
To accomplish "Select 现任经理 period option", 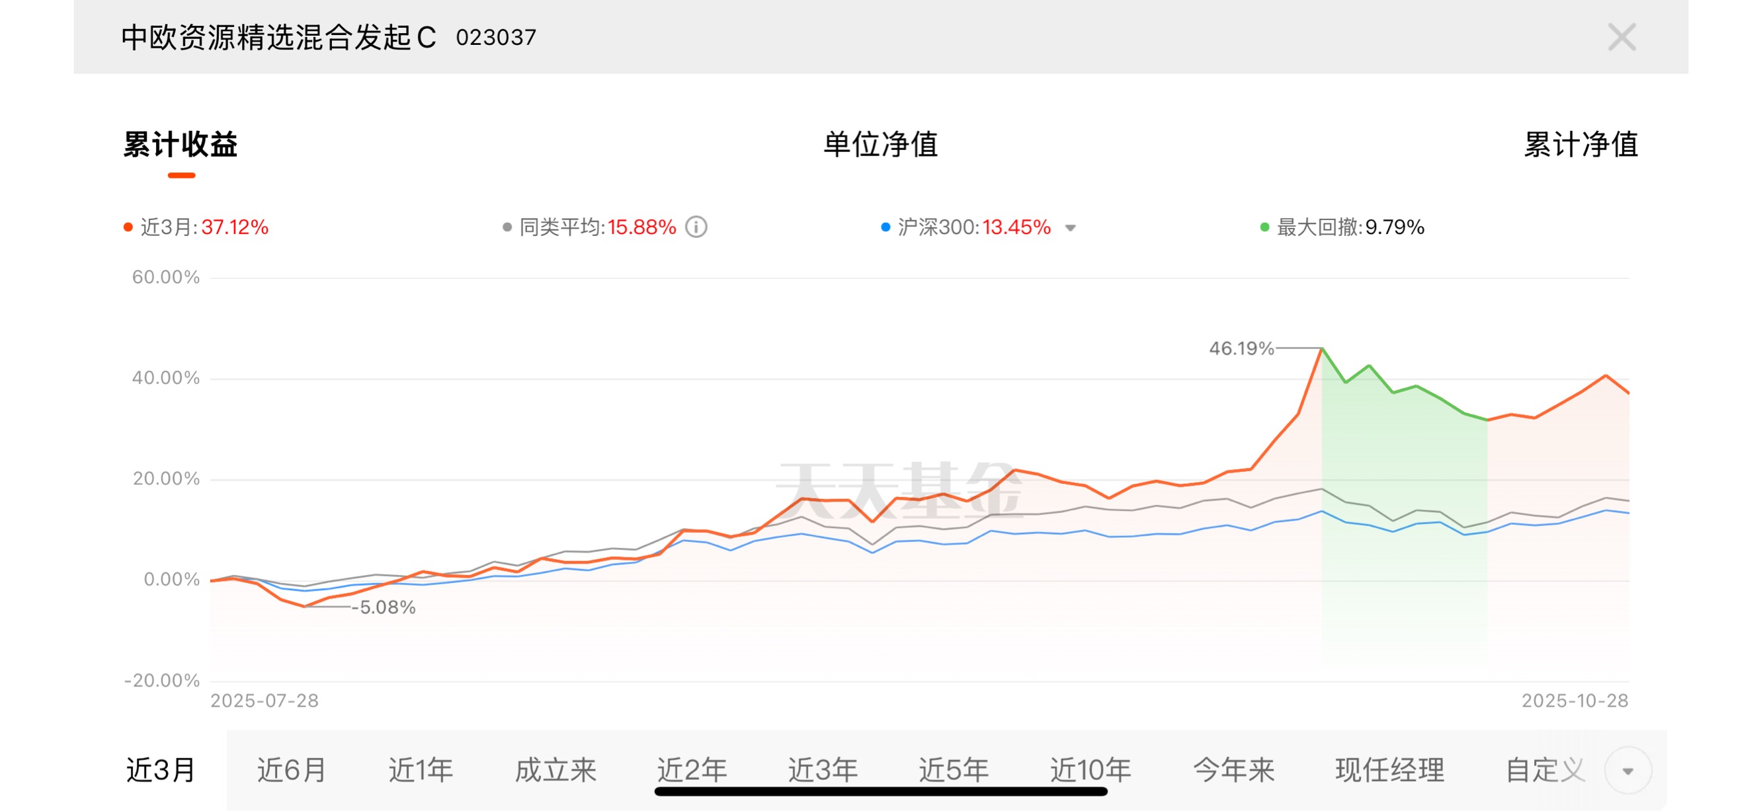I will pos(1389,770).
